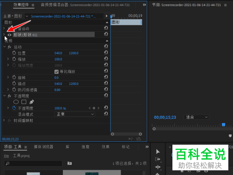Reset the 形状 (形状 01) effect

click(x=106, y=34)
